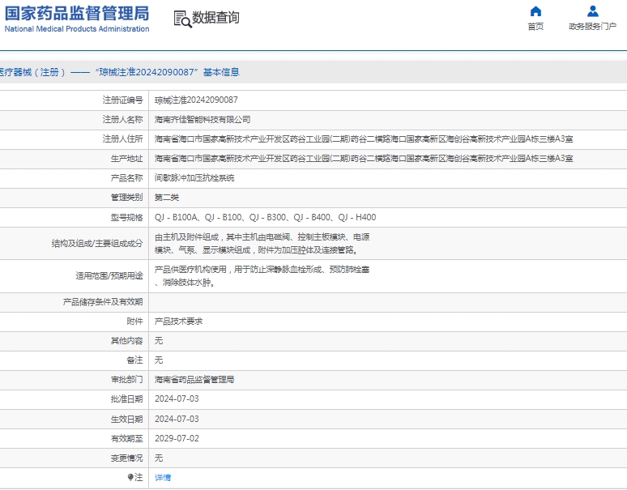Click the 附件 row label
627x490 pixels.
pyautogui.click(x=134, y=322)
